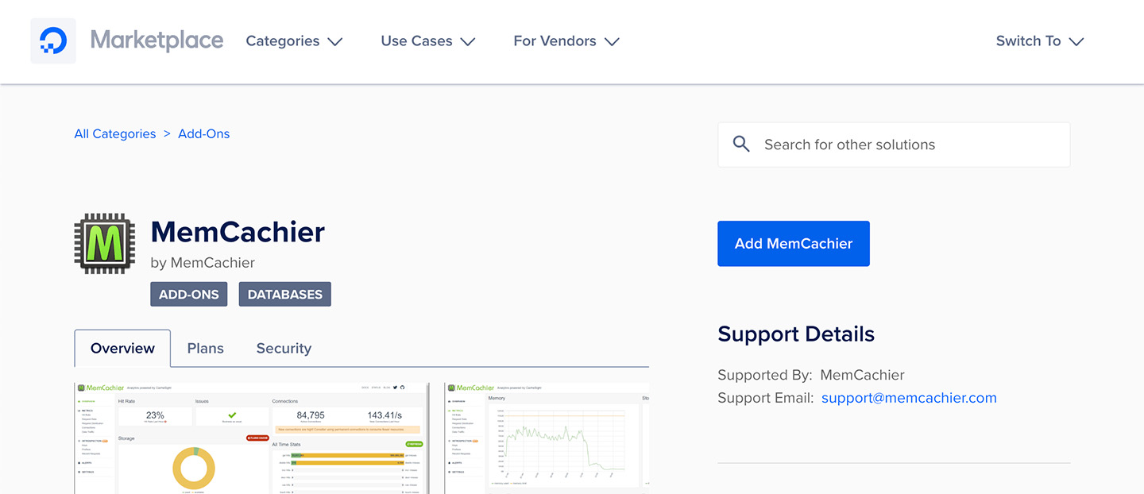The height and width of the screenshot is (494, 1144).
Task: Open the Categories menu
Action: [282, 41]
